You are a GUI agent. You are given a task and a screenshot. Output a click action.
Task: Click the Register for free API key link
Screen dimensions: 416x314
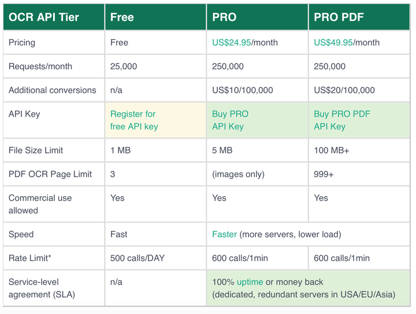click(133, 120)
